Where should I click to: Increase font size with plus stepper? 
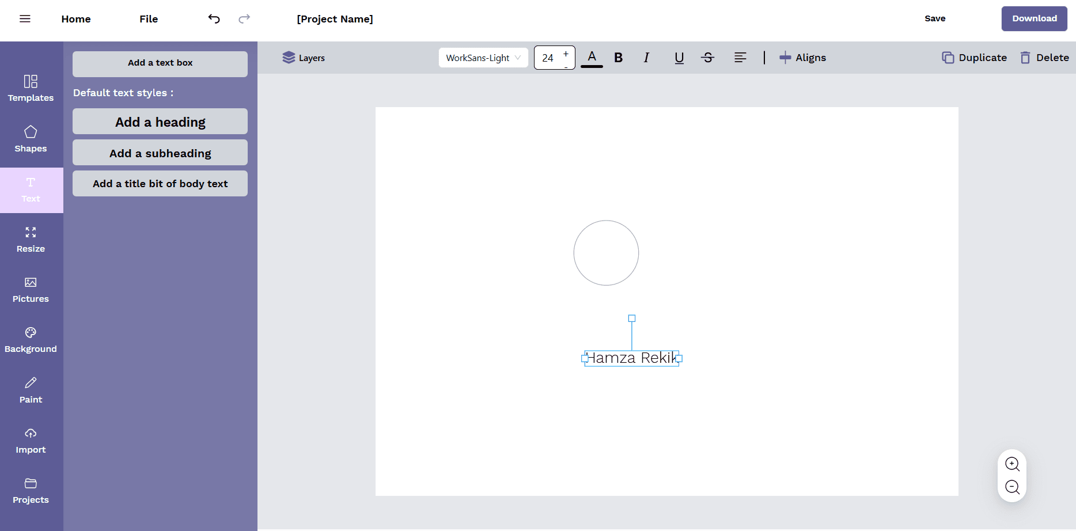(566, 54)
